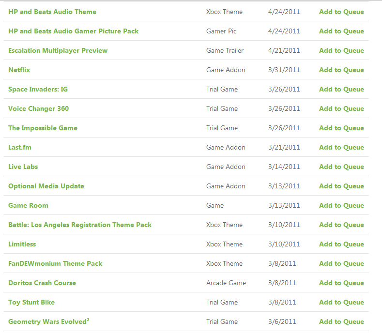Open the Toy Stunt Bike link

click(x=31, y=303)
